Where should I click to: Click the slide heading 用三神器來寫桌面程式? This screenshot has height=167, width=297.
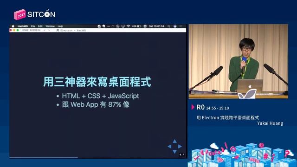(97, 82)
